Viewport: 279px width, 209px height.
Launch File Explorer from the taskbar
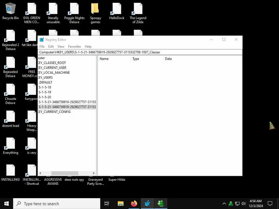point(121,204)
